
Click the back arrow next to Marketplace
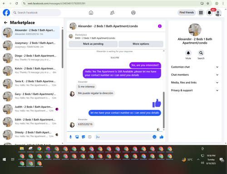(5, 23)
